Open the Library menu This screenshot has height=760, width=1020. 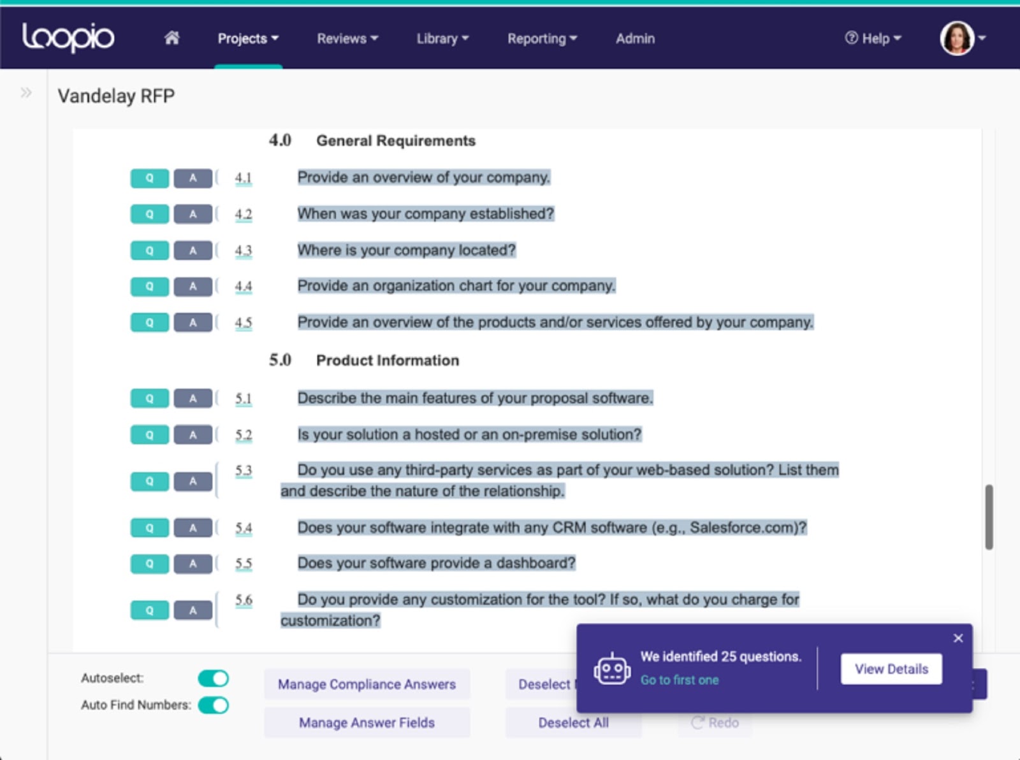coord(442,39)
